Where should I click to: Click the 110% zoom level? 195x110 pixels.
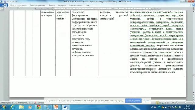[x=172, y=103]
